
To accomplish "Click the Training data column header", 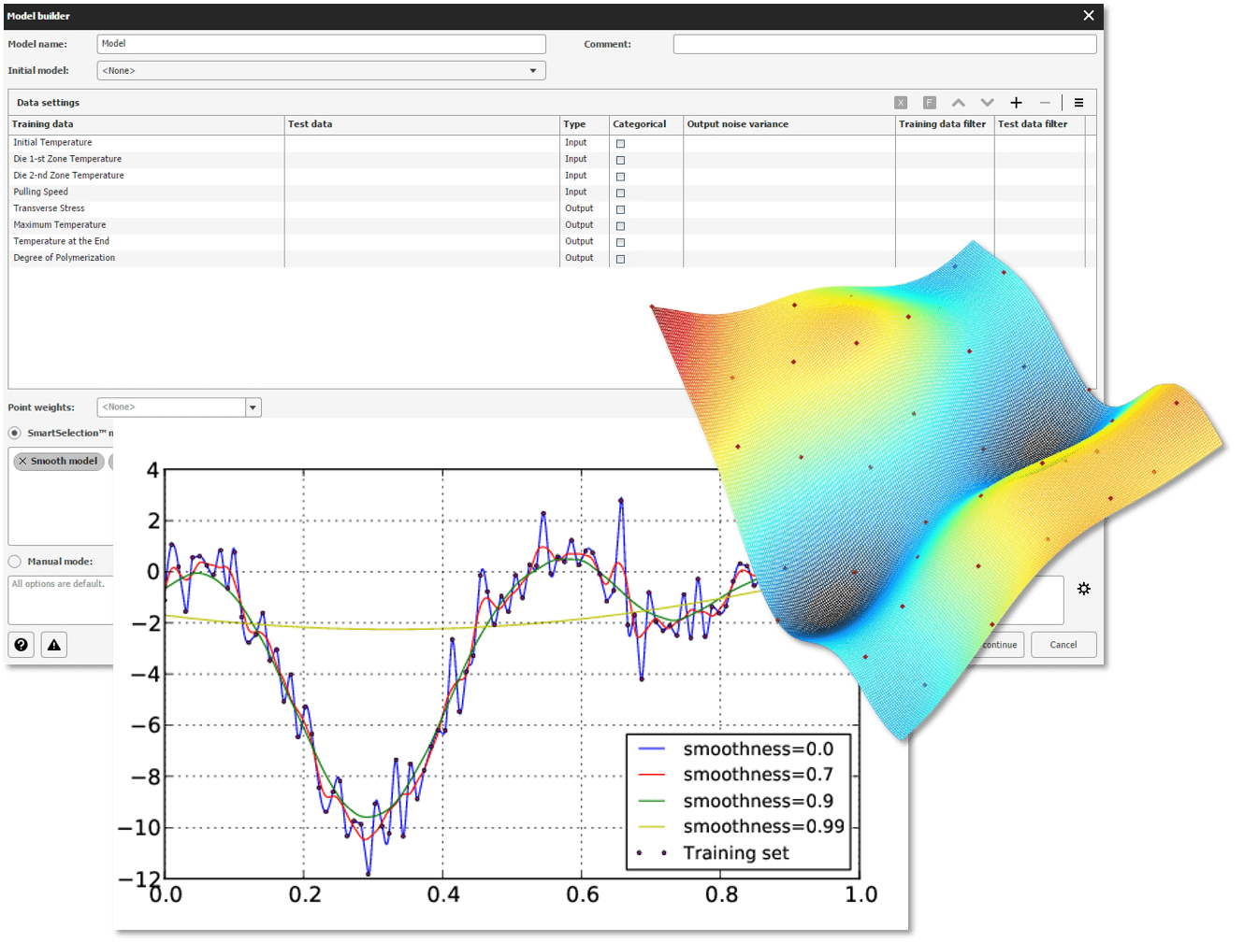I will pos(146,124).
